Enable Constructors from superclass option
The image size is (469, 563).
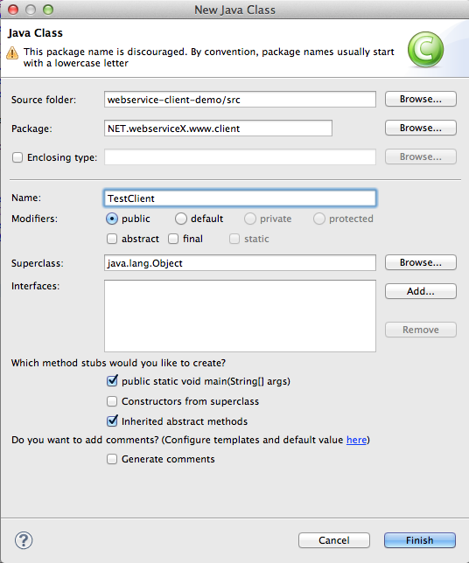(x=112, y=401)
